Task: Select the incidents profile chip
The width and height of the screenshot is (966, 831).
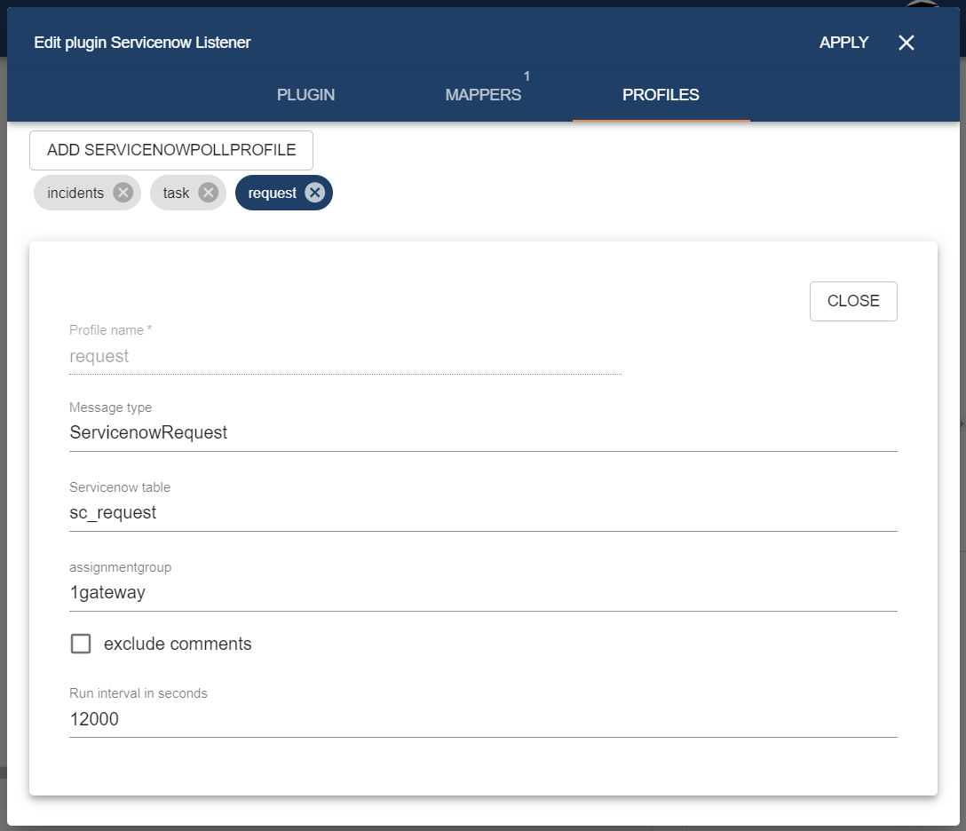Action: (75, 193)
